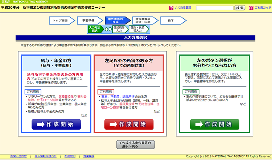The width and height of the screenshot is (272, 160).
Task: Click the 住民税等入力 sub-step
Action: tap(120, 29)
